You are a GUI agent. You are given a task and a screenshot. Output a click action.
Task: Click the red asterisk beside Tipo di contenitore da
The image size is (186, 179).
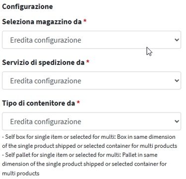(78, 103)
